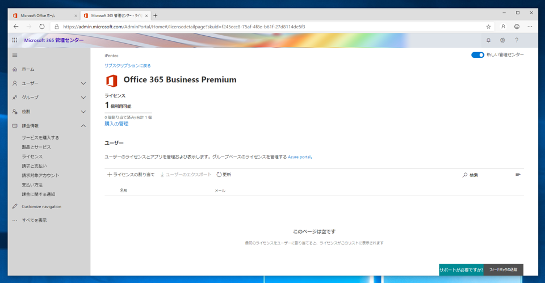The height and width of the screenshot is (283, 545).
Task: Select the Microsoft 365 管理センター tab
Action: coord(115,16)
